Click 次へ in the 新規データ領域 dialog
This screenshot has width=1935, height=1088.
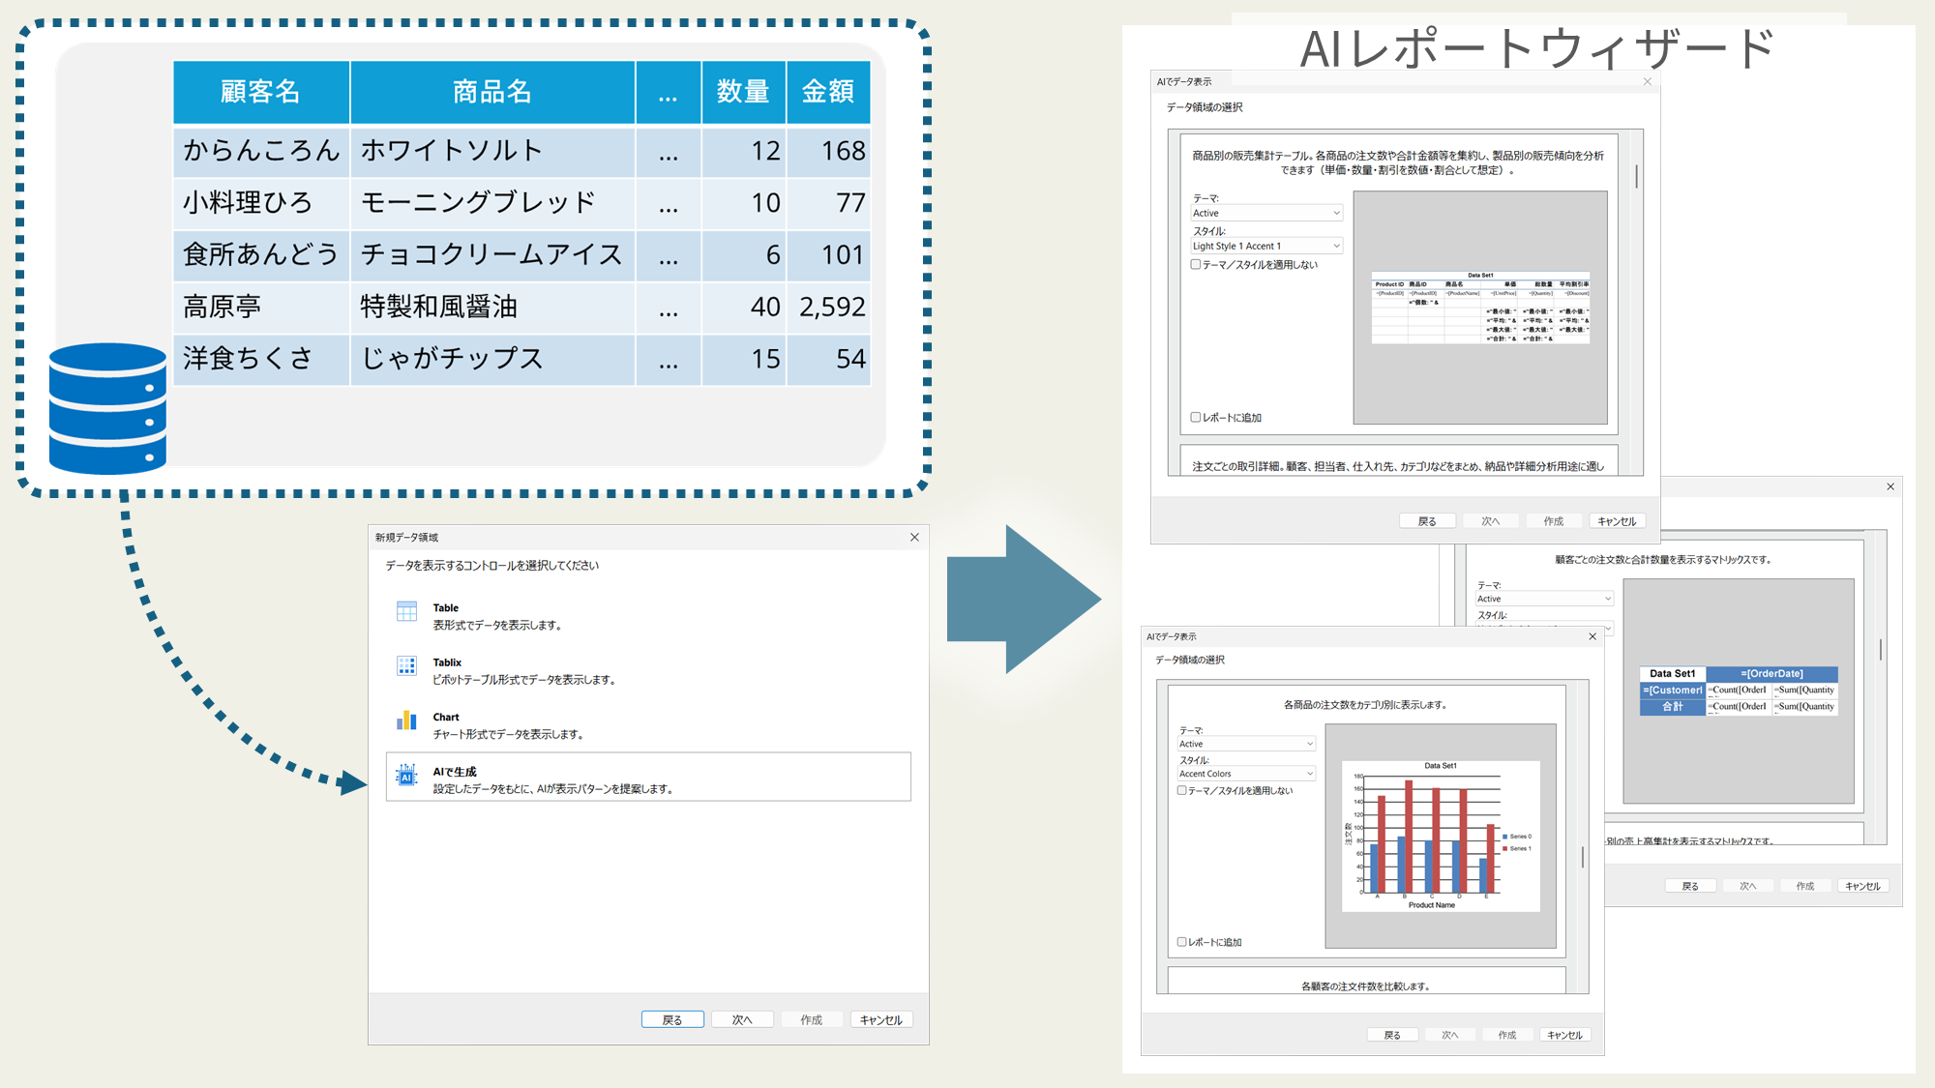[742, 1019]
